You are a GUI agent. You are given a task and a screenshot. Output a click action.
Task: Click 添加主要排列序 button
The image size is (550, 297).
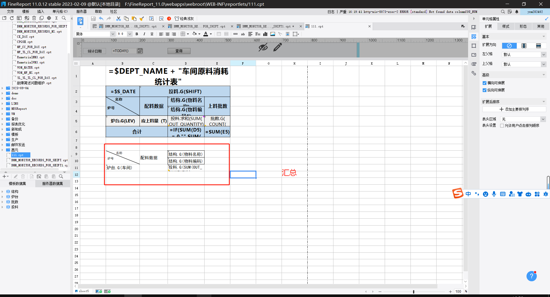click(514, 109)
